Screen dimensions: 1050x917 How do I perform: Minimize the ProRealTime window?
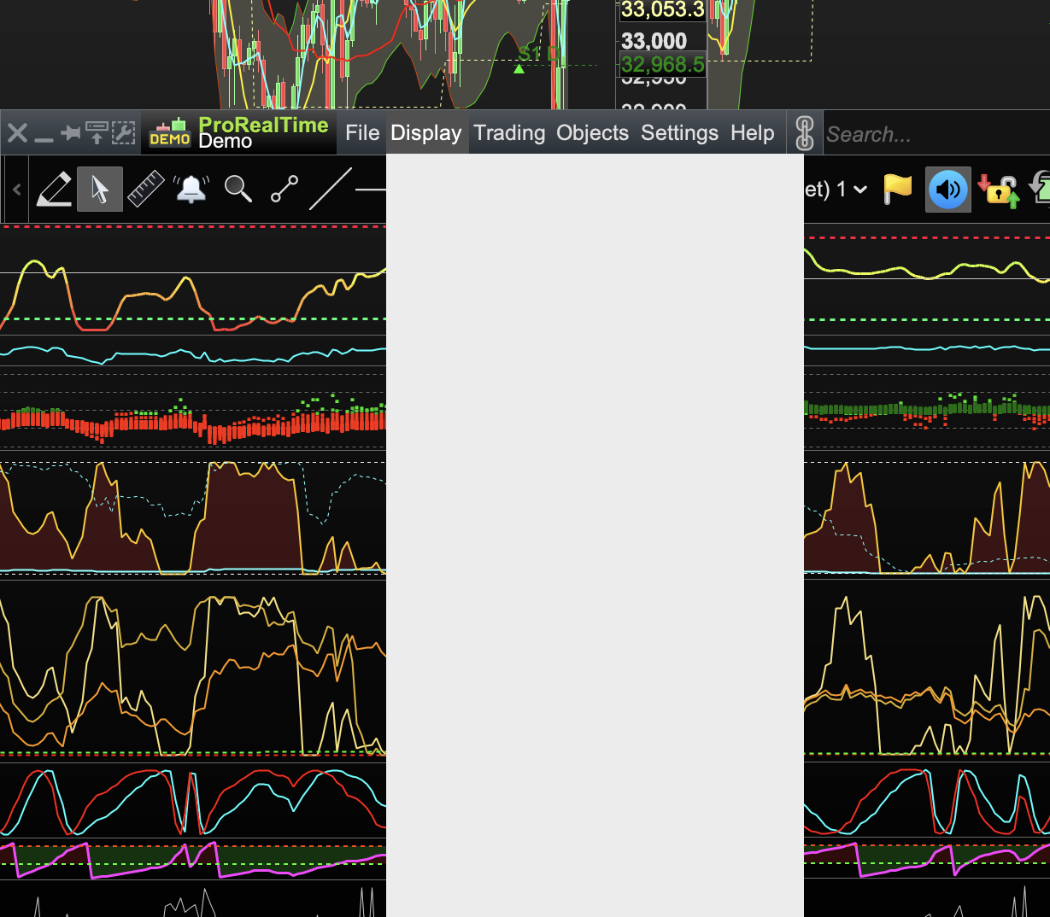coord(44,138)
